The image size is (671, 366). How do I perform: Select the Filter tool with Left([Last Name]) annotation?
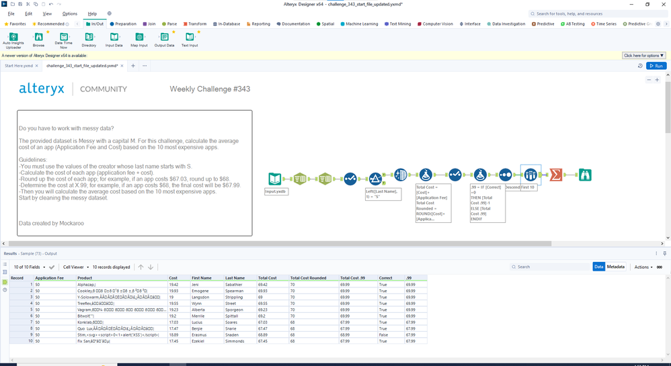click(x=375, y=179)
